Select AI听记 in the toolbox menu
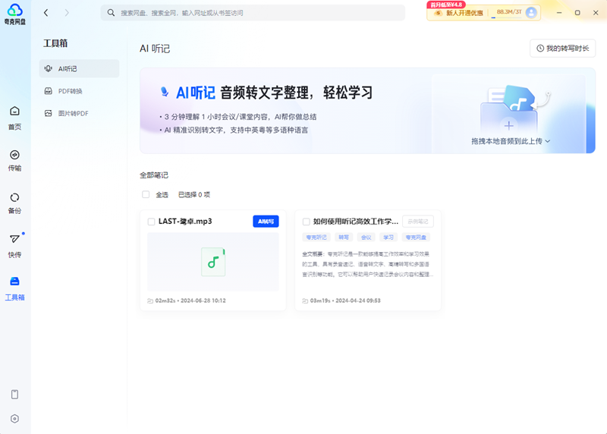Image resolution: width=607 pixels, height=434 pixels. (x=79, y=68)
